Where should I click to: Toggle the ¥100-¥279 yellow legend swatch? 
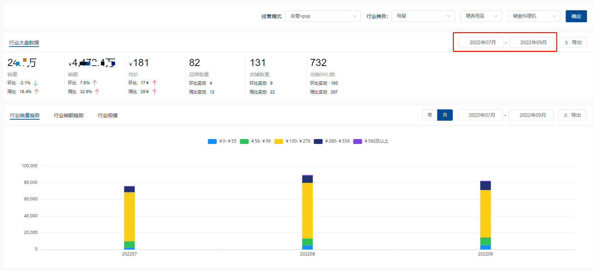pos(279,141)
